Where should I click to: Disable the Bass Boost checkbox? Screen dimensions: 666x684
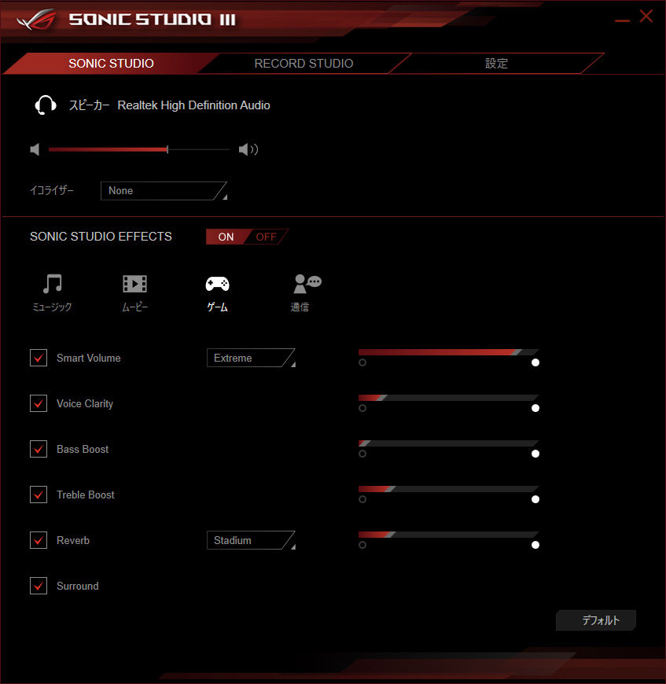click(39, 449)
